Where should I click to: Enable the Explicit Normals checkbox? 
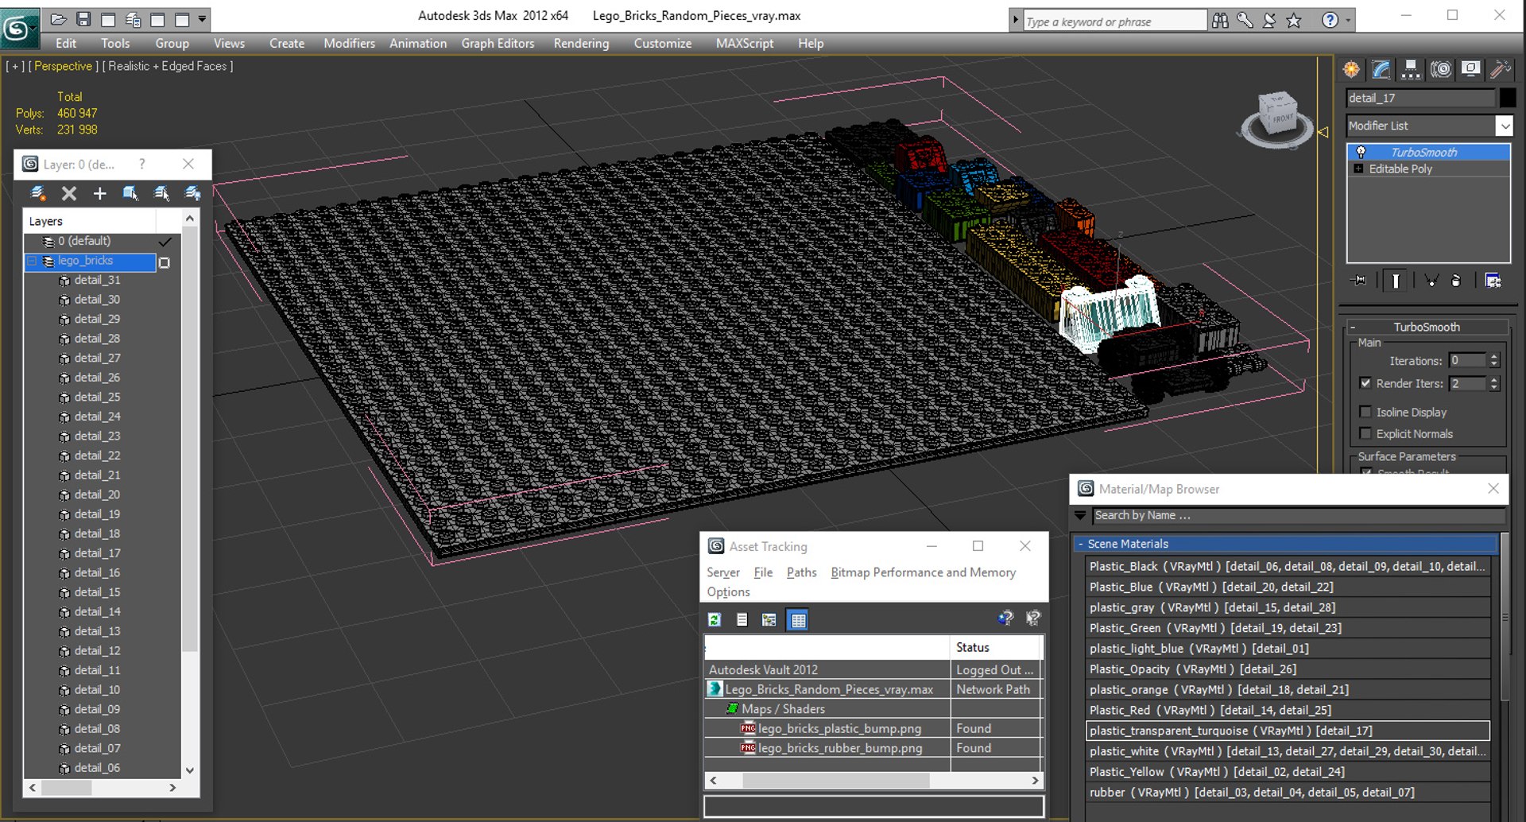pos(1365,433)
